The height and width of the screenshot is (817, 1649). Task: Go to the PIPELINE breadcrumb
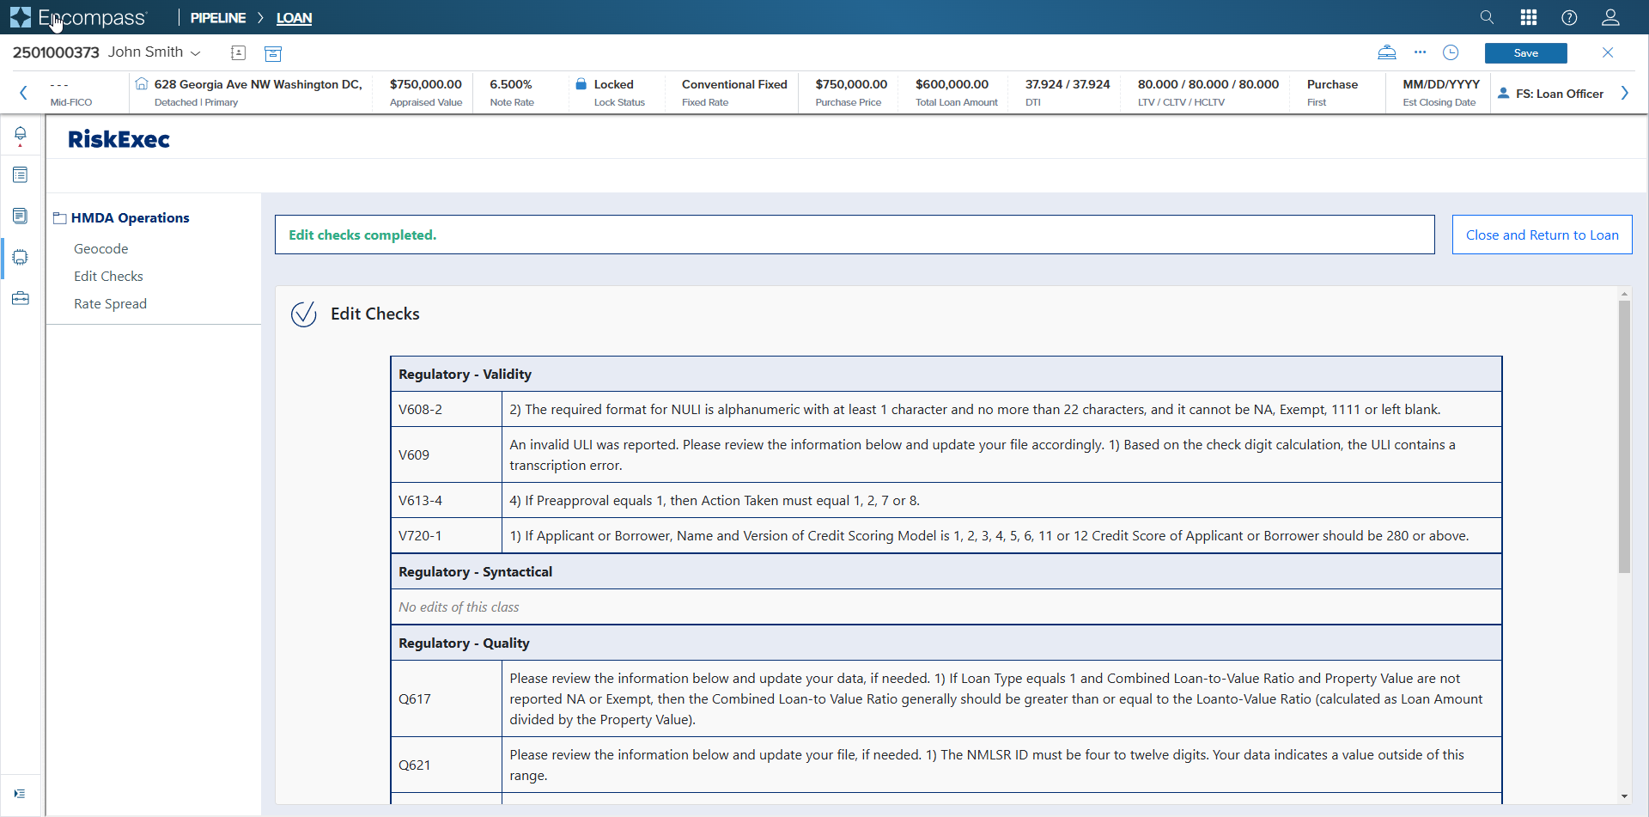point(218,18)
